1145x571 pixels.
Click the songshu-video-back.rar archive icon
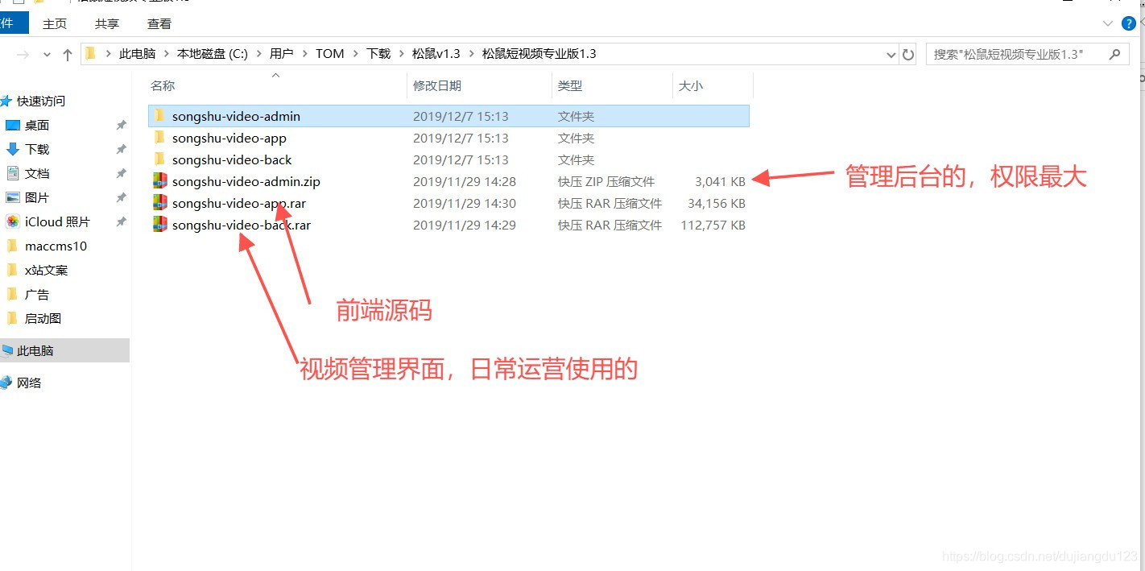point(159,225)
